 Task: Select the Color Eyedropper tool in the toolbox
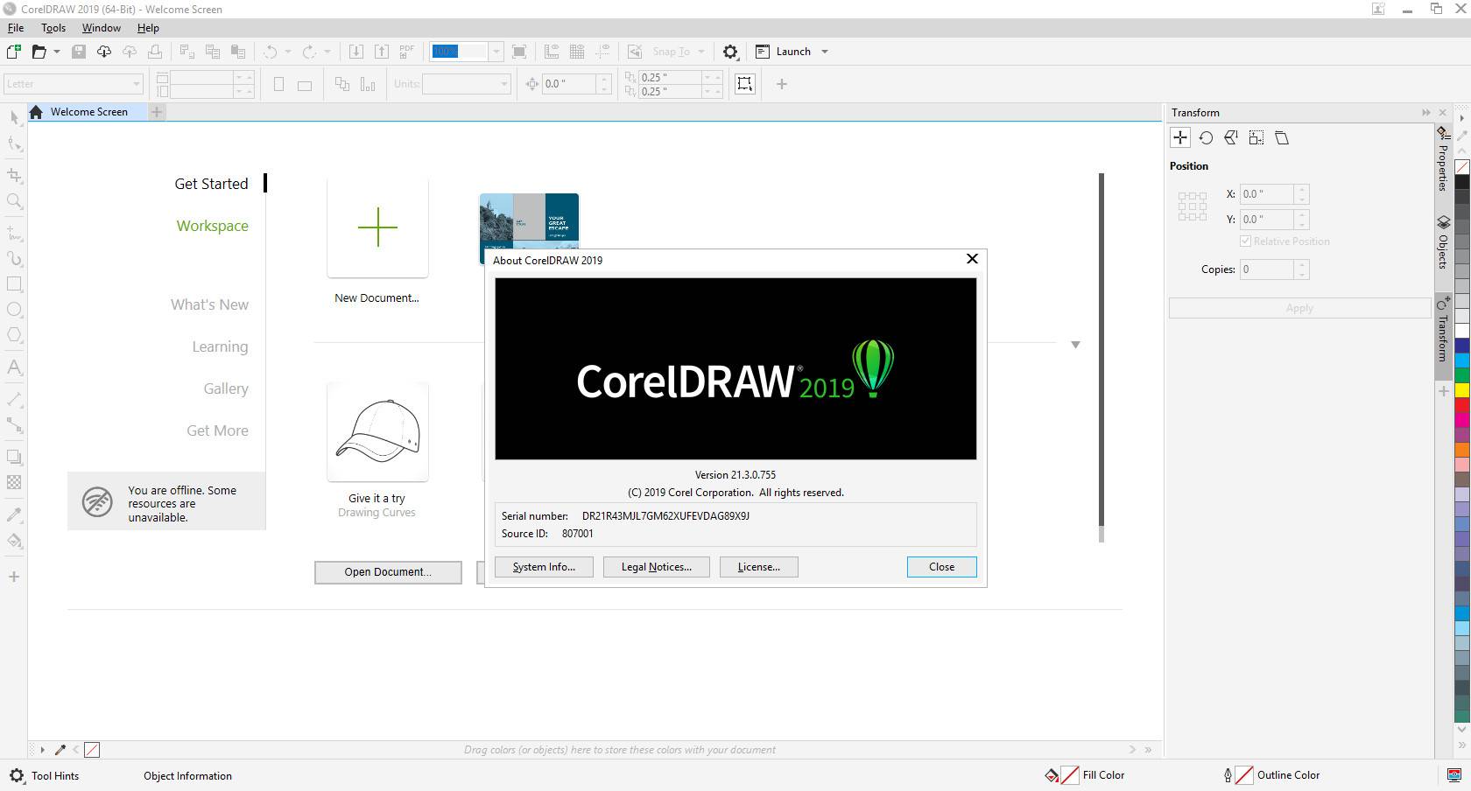click(x=14, y=514)
